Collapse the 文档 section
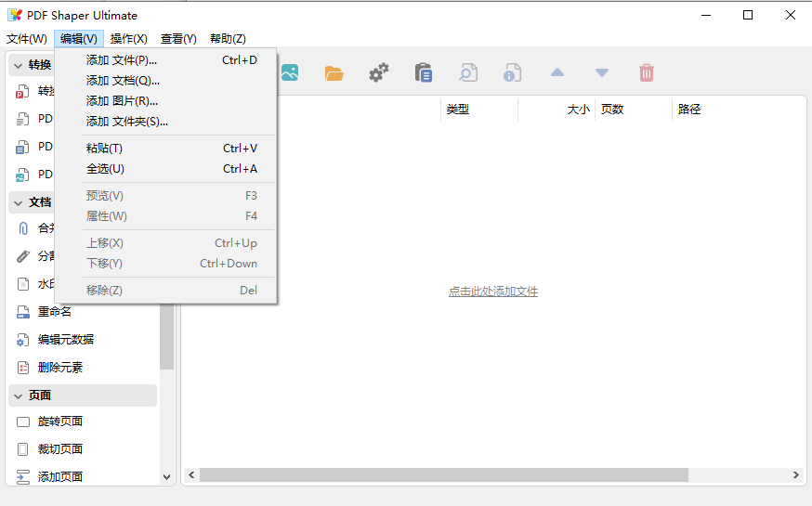Viewport: 812px width, 506px height. 19,202
